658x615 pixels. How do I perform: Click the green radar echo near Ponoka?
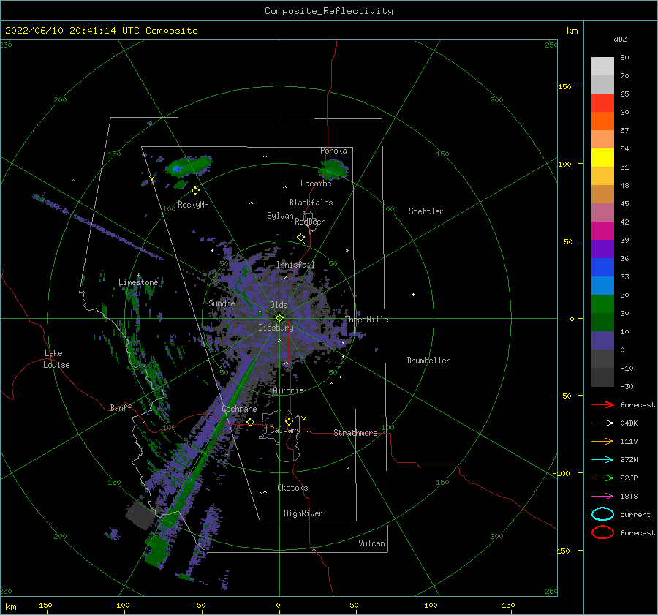(333, 169)
